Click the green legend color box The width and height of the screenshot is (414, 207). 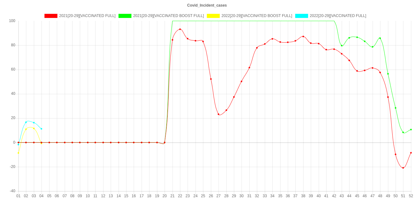[125, 16]
